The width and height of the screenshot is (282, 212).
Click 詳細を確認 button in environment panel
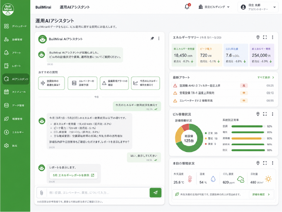(x=261, y=194)
